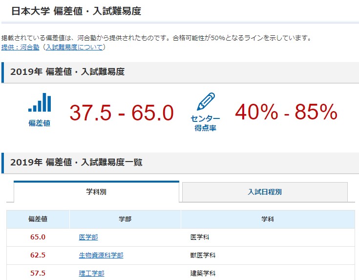Open the 生物資源科学部 faculty link
This screenshot has width=359, height=280.
click(x=101, y=255)
